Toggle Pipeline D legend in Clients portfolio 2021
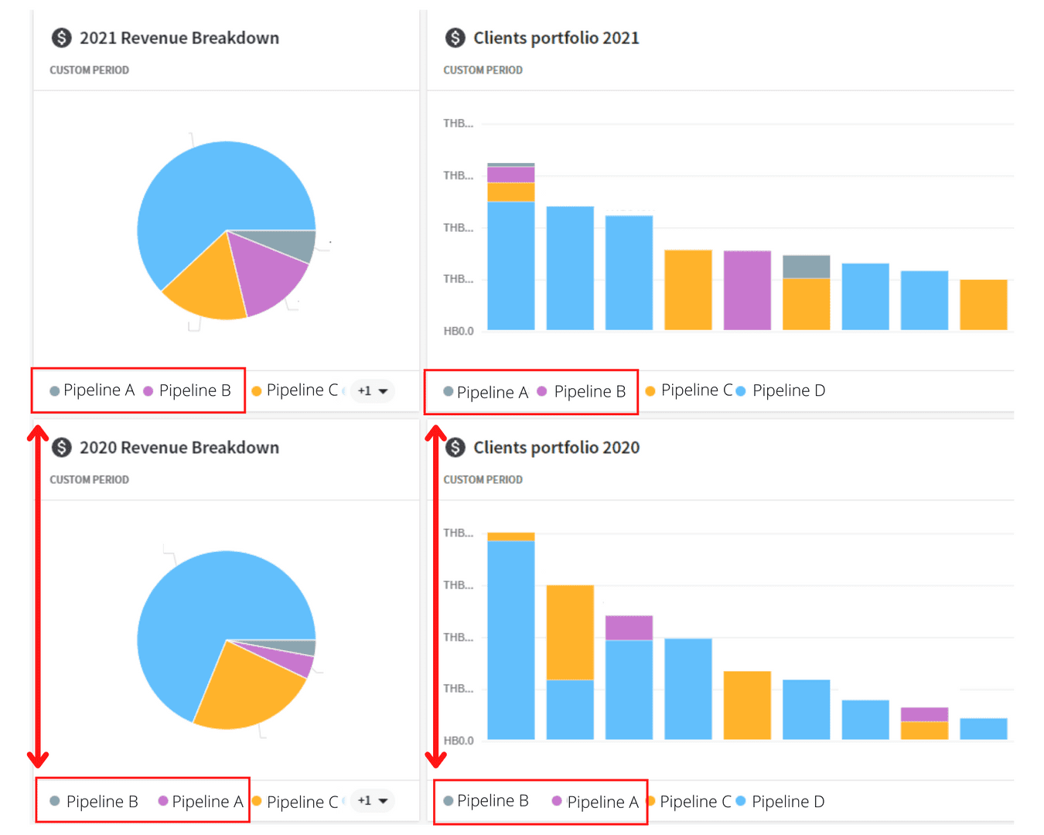 [780, 390]
